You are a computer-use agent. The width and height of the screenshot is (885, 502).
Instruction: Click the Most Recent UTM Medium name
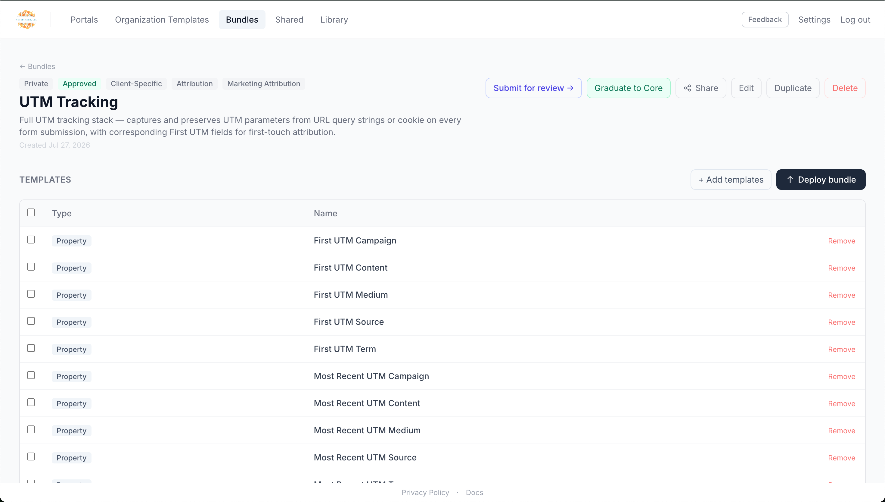367,431
